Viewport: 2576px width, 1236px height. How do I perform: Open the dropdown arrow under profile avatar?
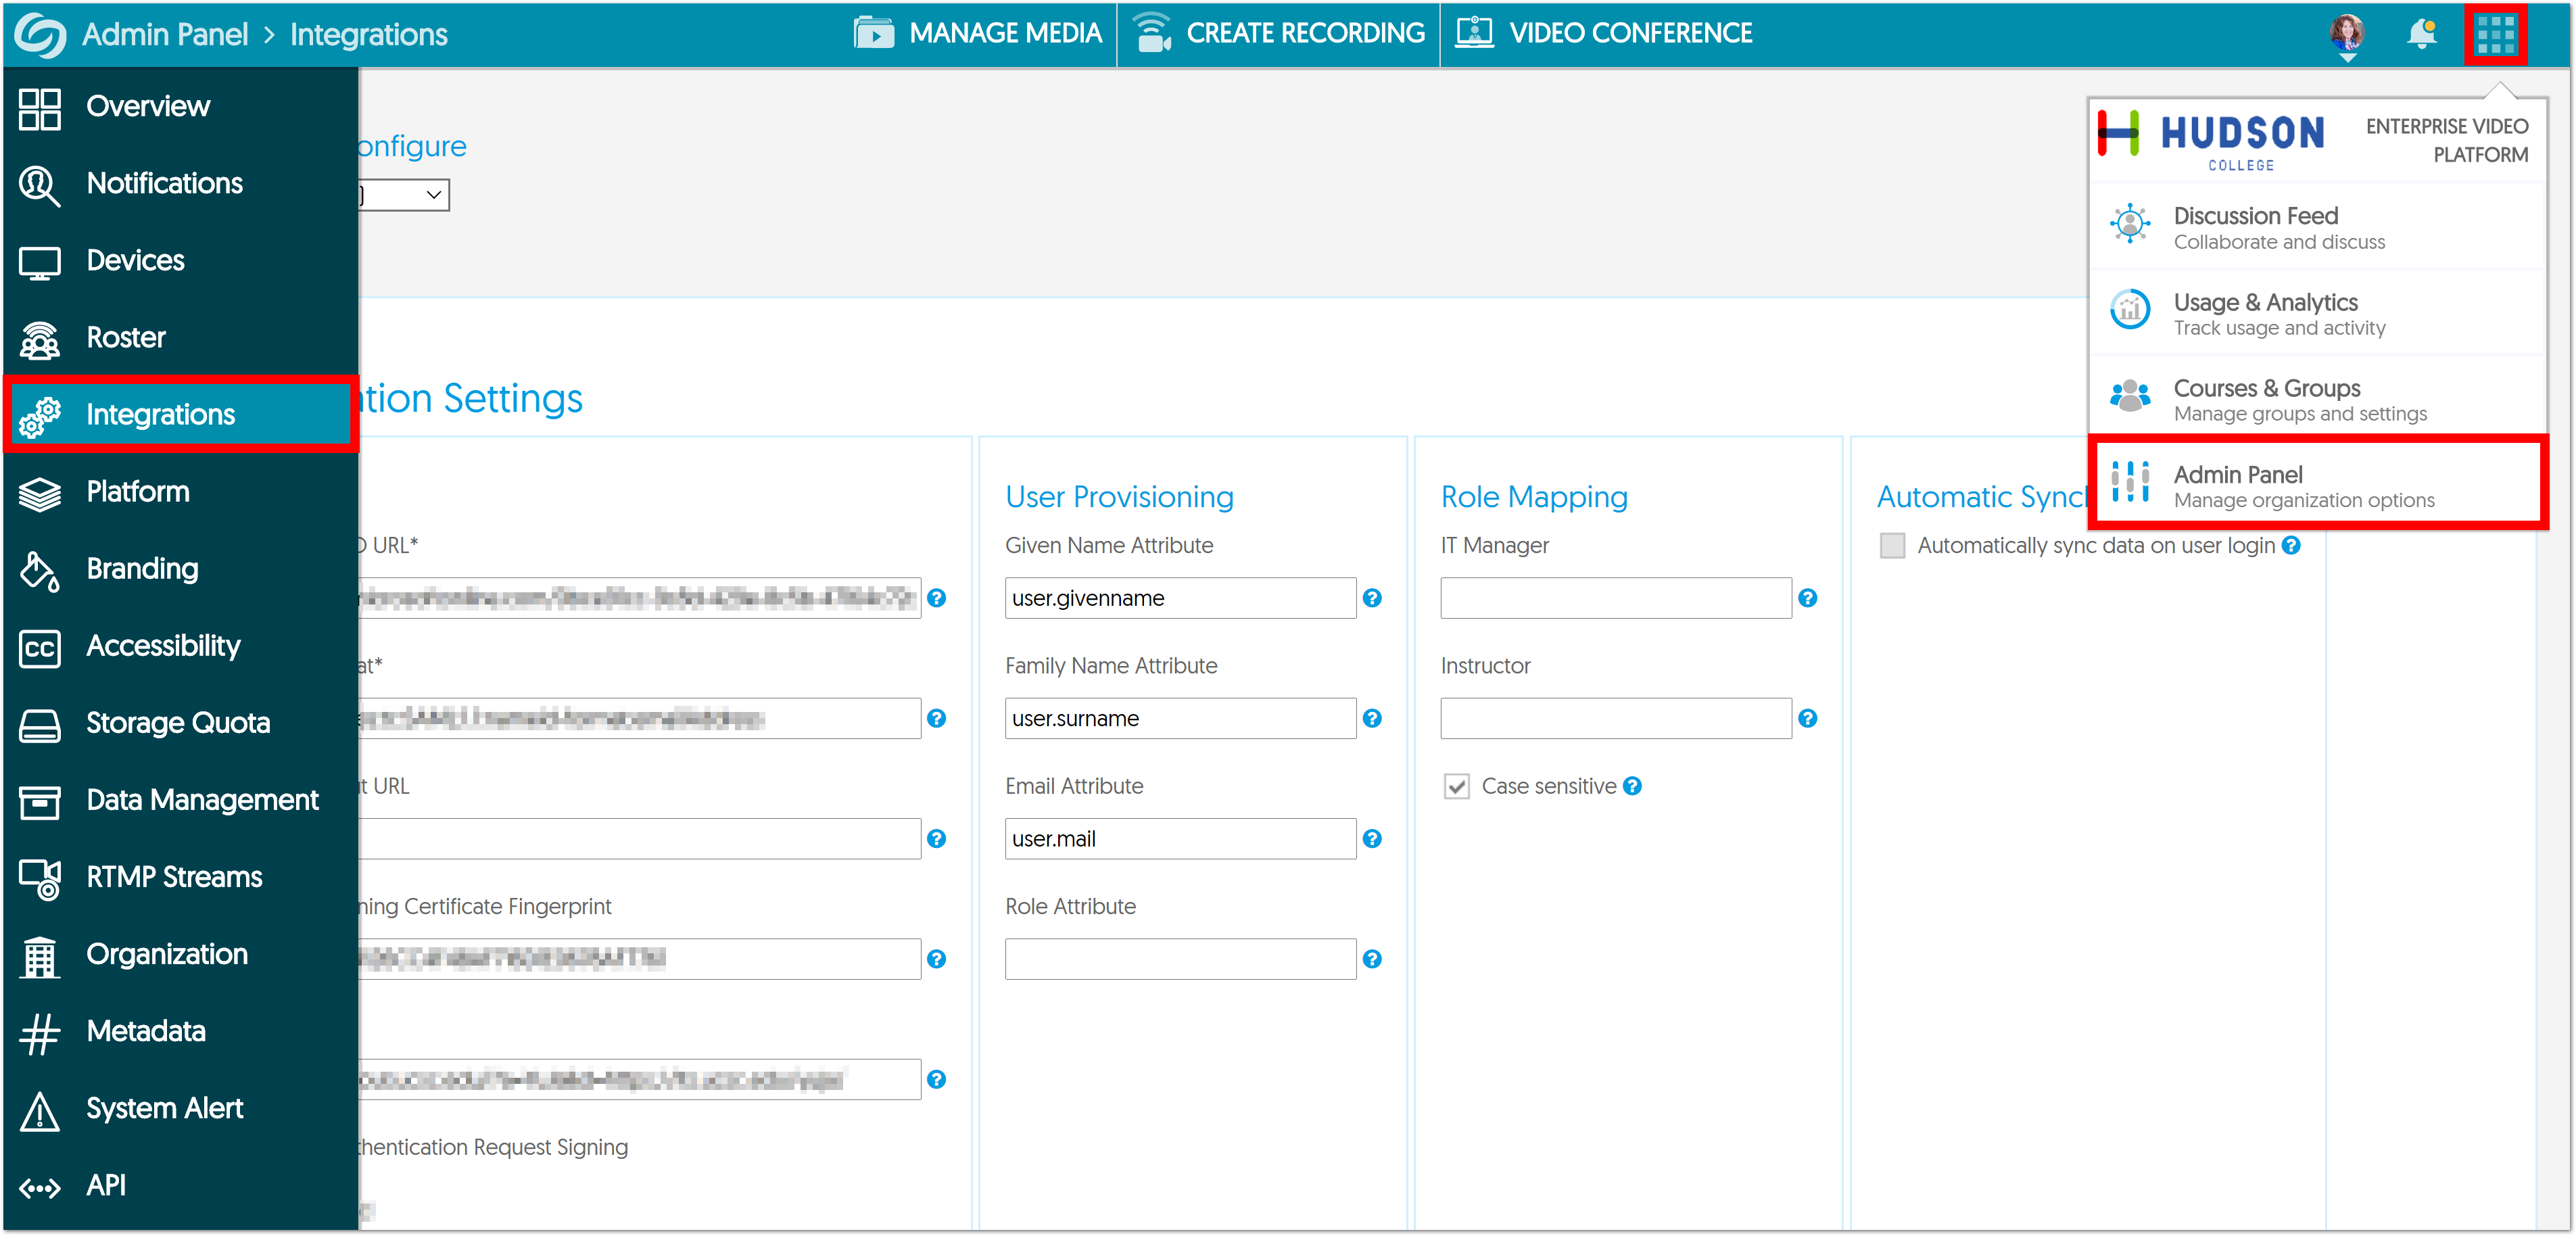click(2347, 59)
